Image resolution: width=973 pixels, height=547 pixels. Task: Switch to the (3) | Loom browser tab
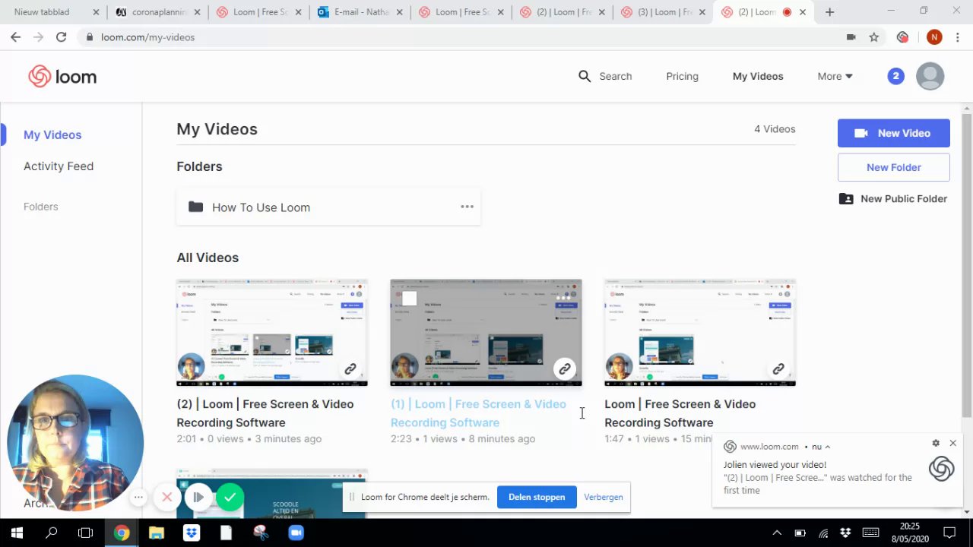pyautogui.click(x=663, y=12)
